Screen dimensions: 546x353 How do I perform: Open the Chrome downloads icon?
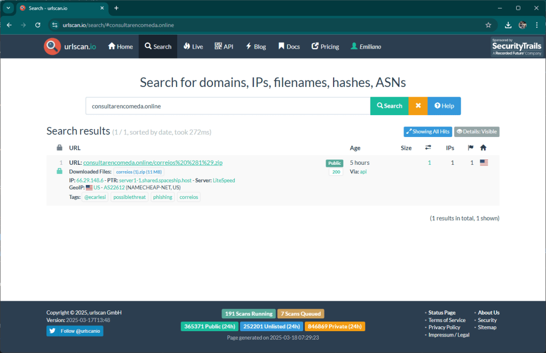click(x=508, y=25)
